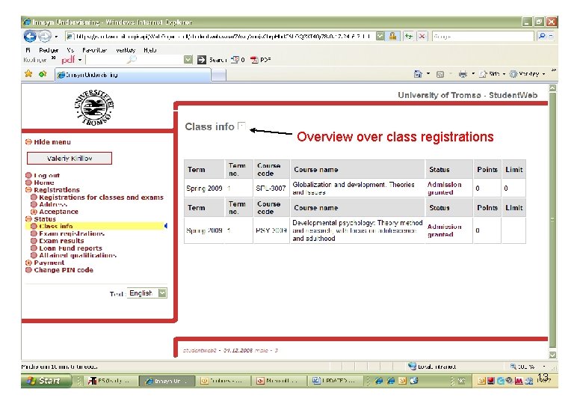
Task: Click the Google search input field
Action: click(483, 37)
